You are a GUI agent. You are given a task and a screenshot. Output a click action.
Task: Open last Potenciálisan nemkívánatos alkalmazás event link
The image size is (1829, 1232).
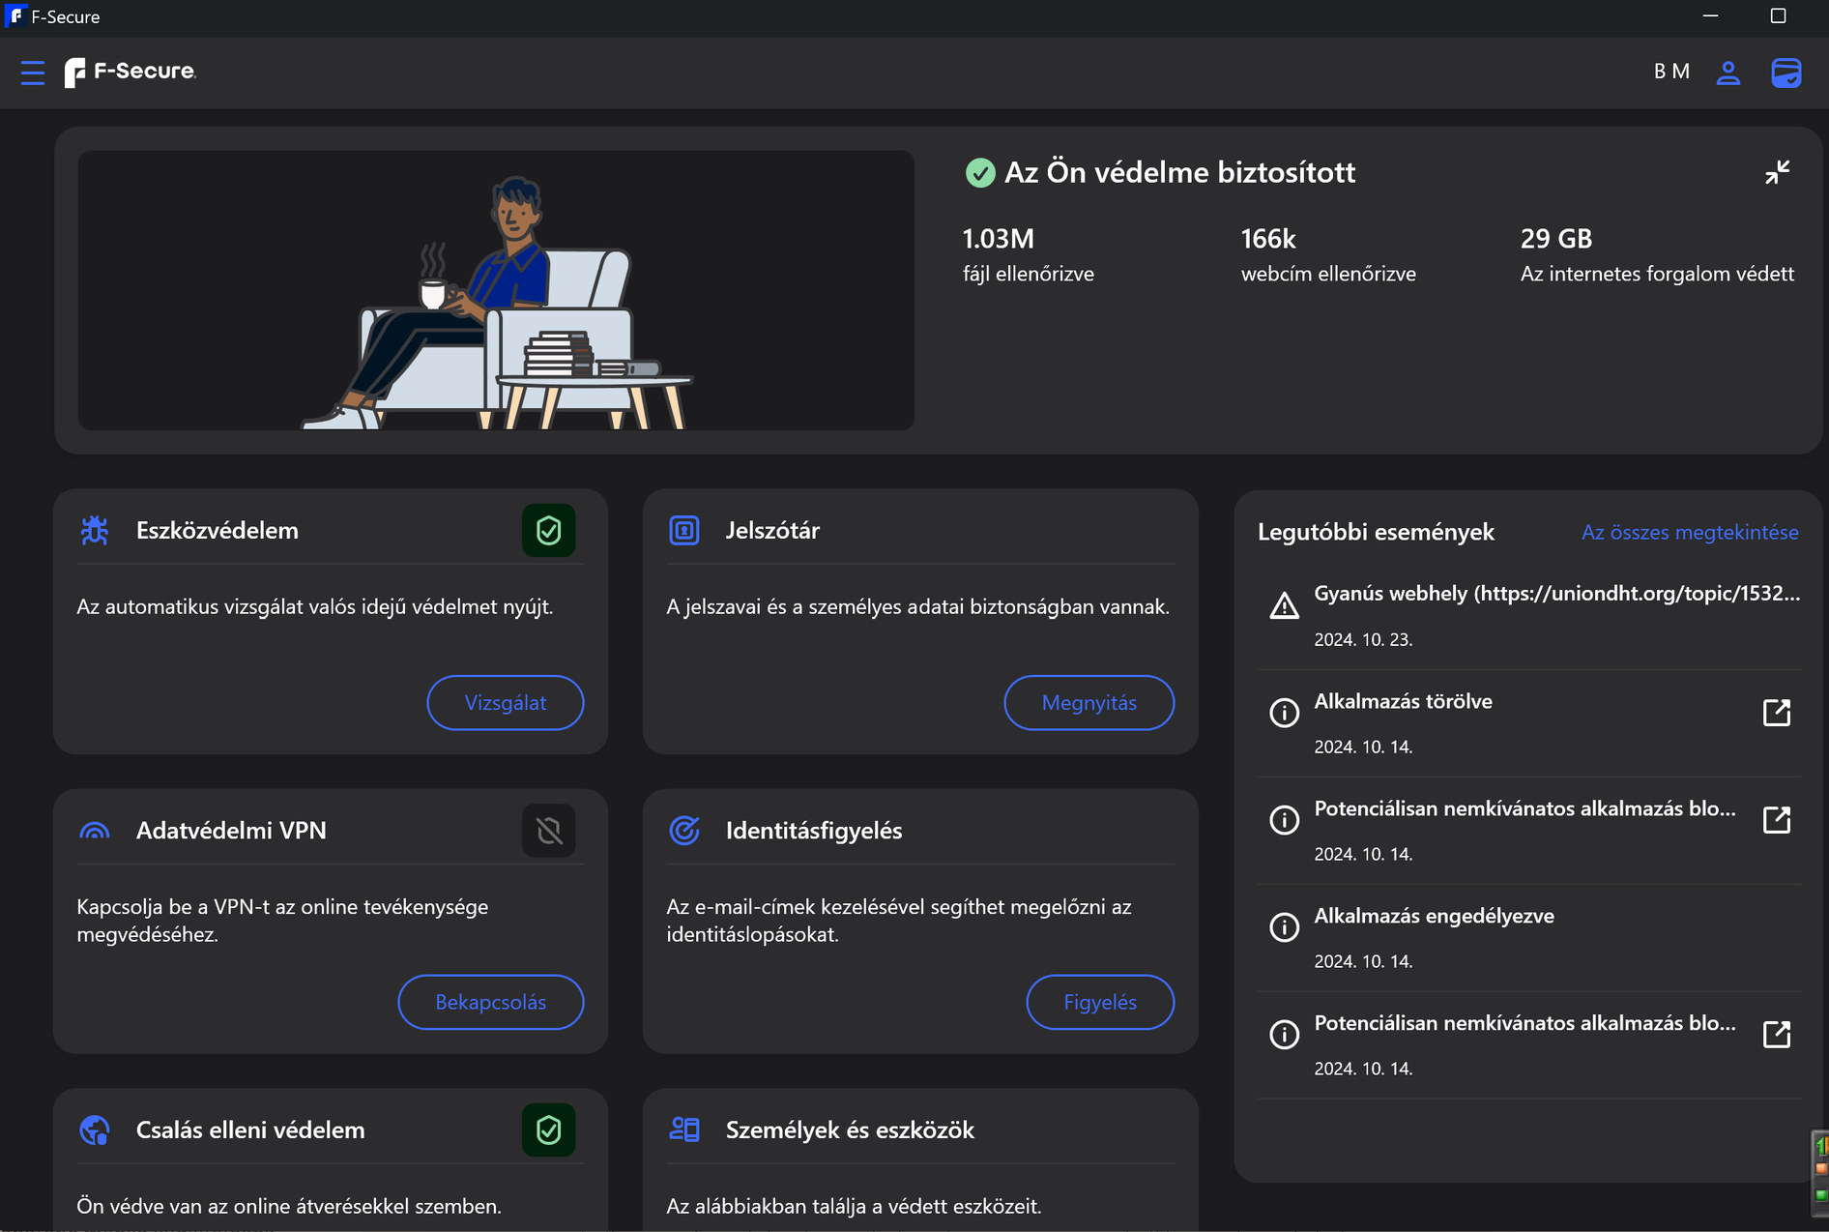[1776, 1034]
